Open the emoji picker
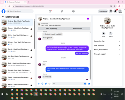This screenshot has width=125, height=100. coord(85,83)
